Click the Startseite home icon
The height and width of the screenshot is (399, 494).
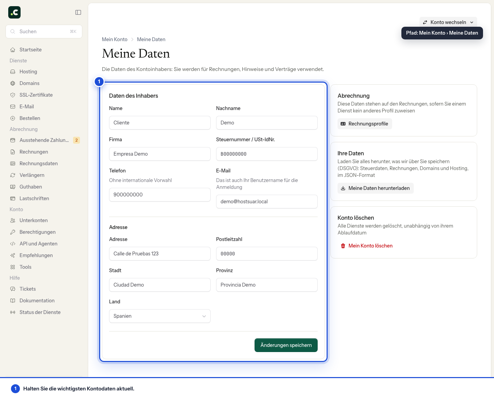click(13, 50)
